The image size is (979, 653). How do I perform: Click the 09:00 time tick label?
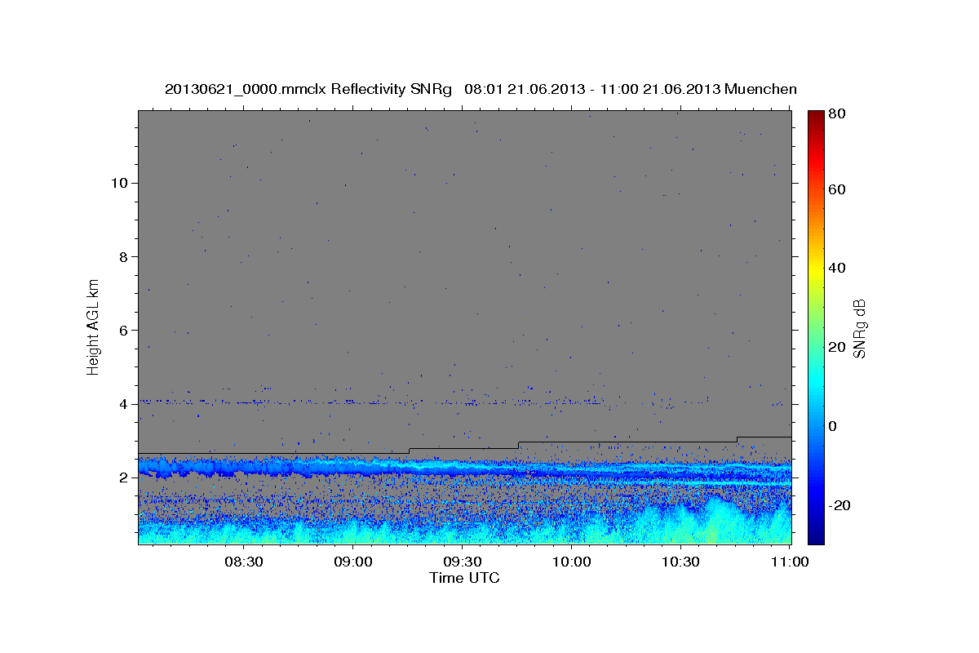click(353, 562)
